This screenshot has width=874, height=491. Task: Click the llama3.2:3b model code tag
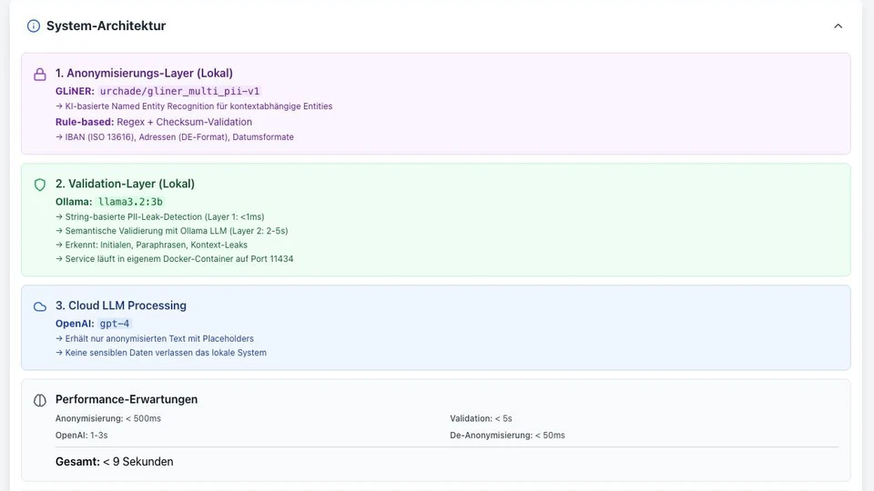pyautogui.click(x=130, y=202)
